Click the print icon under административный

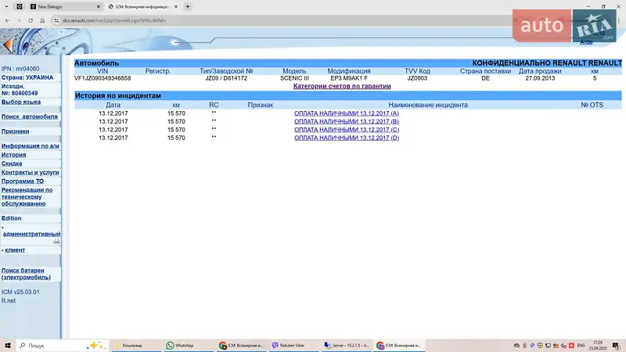pyautogui.click(x=56, y=242)
